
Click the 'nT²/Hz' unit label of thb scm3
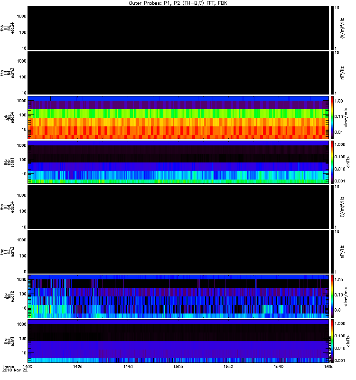[342, 73]
